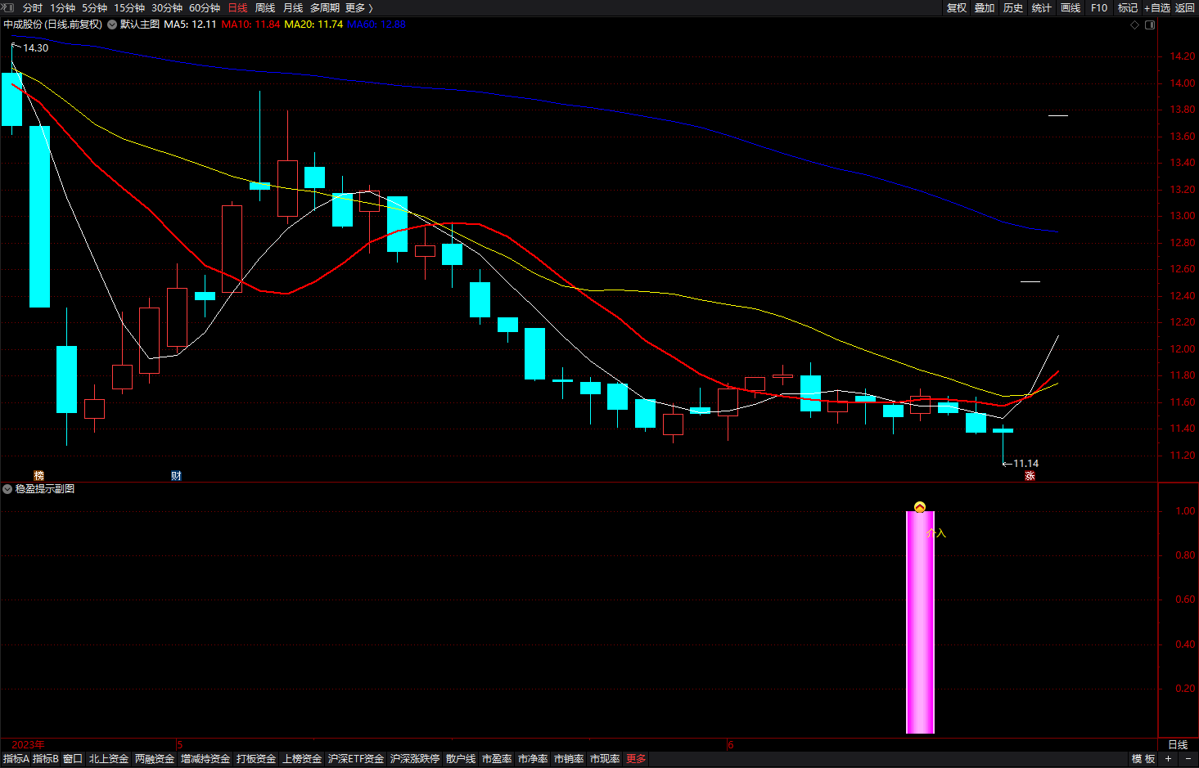The image size is (1199, 768).
Task: Click the 标记 mark button
Action: click(1128, 8)
